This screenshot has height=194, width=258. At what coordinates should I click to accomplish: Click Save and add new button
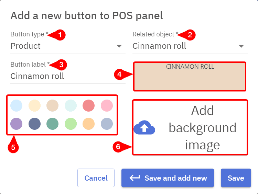168,178
